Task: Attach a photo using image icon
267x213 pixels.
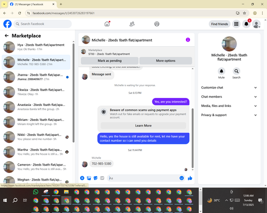Action: (x=89, y=178)
